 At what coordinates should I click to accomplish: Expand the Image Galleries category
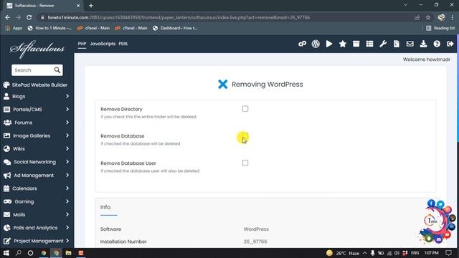(x=37, y=135)
